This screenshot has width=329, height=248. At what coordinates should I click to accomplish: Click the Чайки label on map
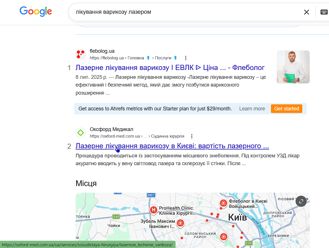(x=114, y=226)
